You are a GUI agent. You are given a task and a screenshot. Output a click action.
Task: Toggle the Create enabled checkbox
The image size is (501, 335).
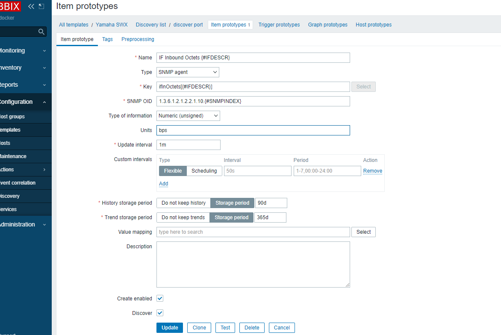pyautogui.click(x=160, y=298)
